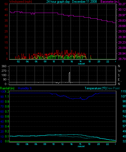Click the "sunset" marker under the windspeed chart
Screen dimensions: 126x152
click(82, 64)
